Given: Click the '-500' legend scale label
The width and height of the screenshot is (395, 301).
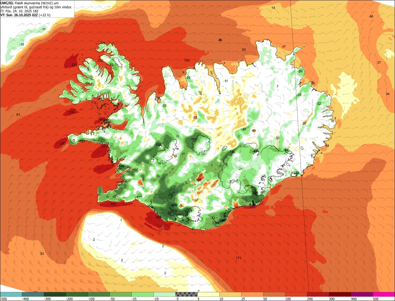Looking at the screenshot, I should pyautogui.click(x=4, y=299).
